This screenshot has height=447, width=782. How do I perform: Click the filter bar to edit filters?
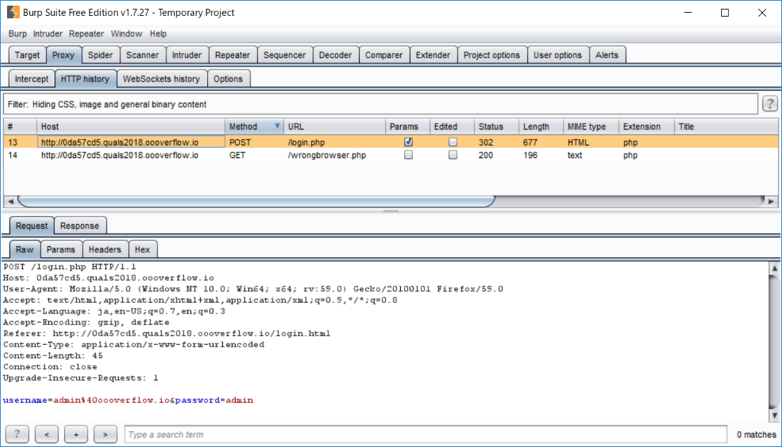(x=380, y=105)
